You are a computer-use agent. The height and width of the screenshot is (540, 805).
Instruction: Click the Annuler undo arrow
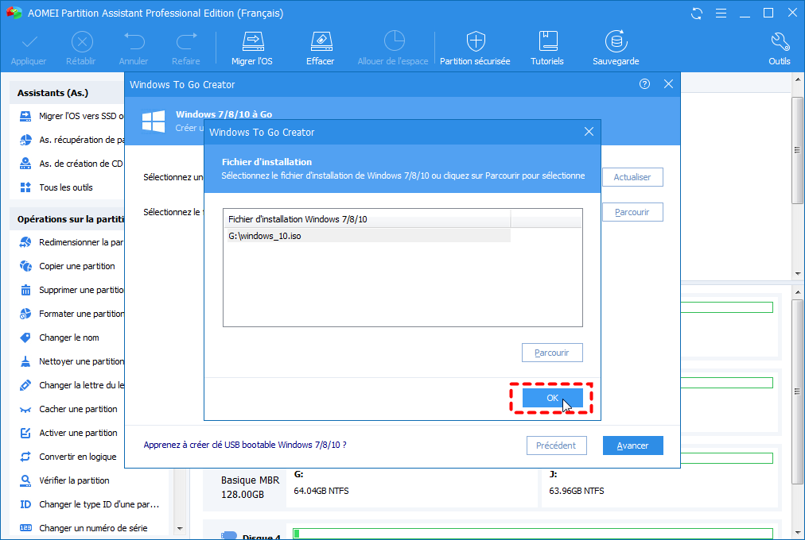click(x=134, y=42)
